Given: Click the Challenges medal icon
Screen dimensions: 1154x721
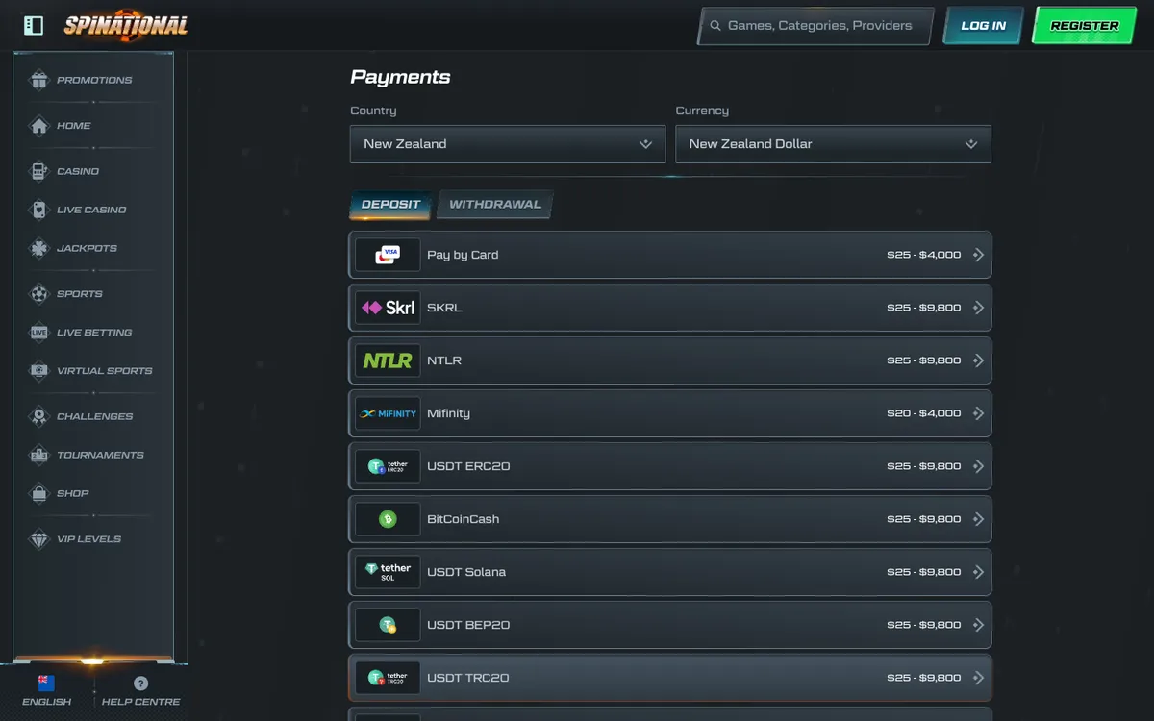Looking at the screenshot, I should point(39,416).
